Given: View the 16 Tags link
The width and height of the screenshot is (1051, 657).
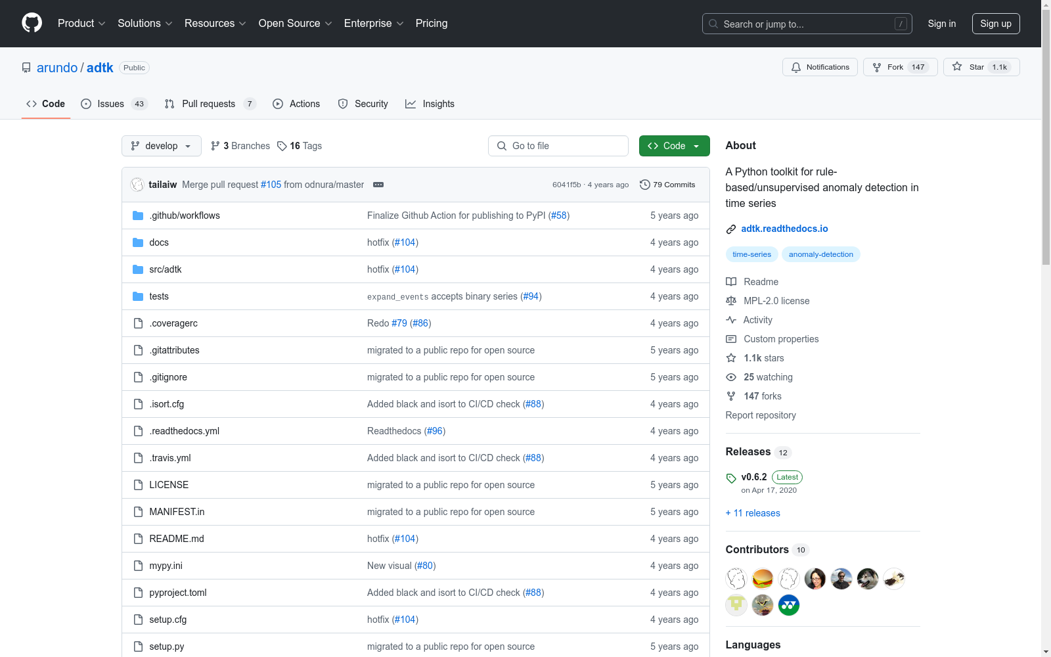Looking at the screenshot, I should pos(300,146).
